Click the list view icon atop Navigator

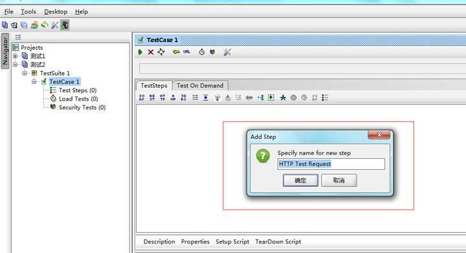[18, 37]
